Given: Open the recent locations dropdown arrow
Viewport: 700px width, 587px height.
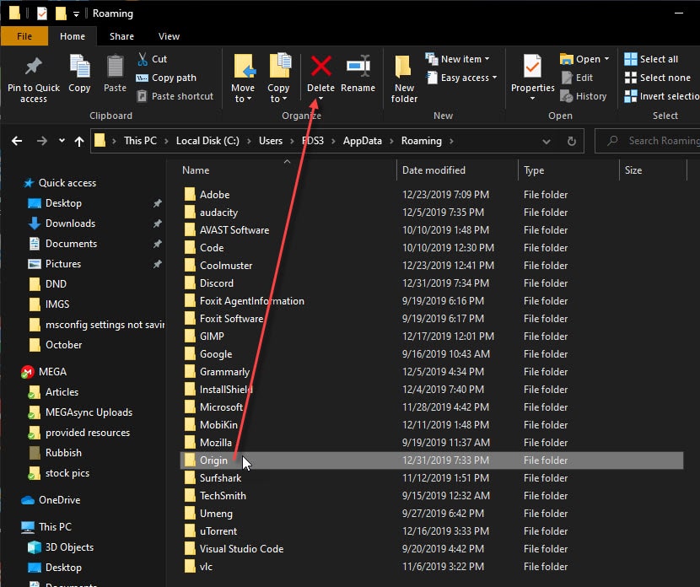Looking at the screenshot, I should [x=62, y=141].
